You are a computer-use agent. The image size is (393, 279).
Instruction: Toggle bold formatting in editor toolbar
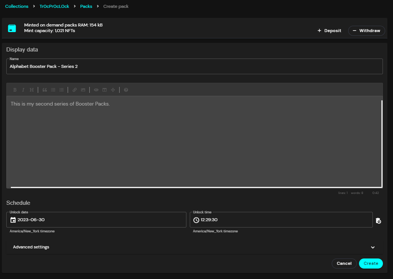15,90
